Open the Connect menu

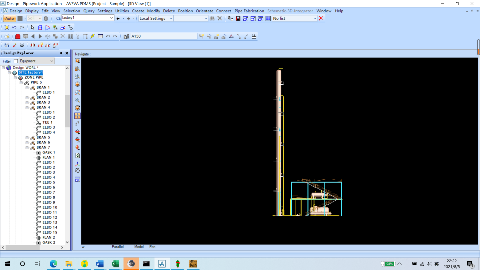pos(223,11)
